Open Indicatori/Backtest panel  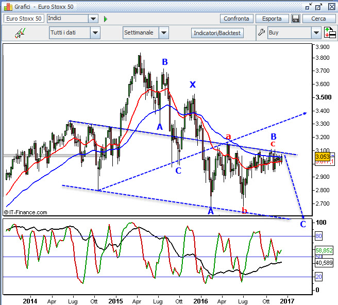(217, 33)
